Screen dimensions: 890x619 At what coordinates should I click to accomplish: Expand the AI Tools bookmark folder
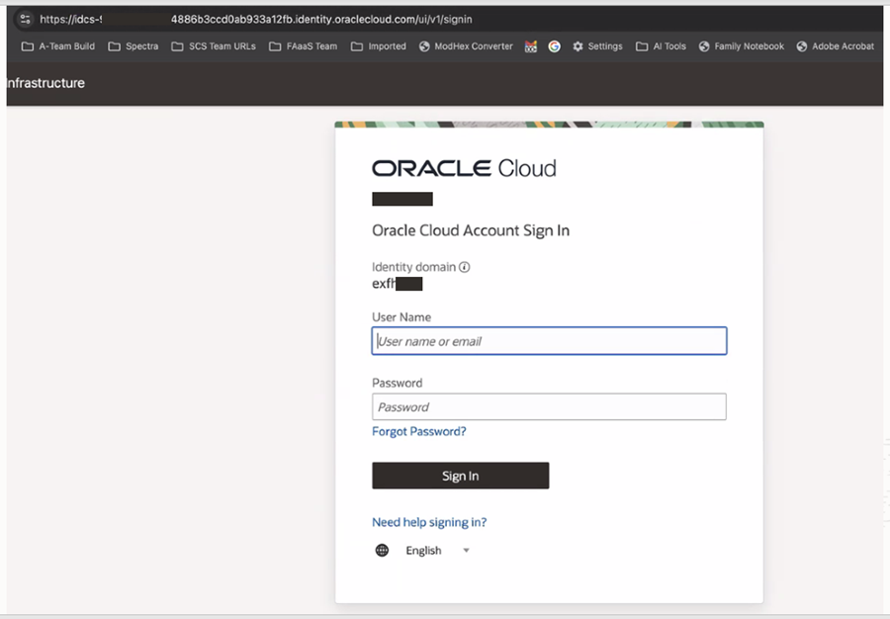coord(661,46)
